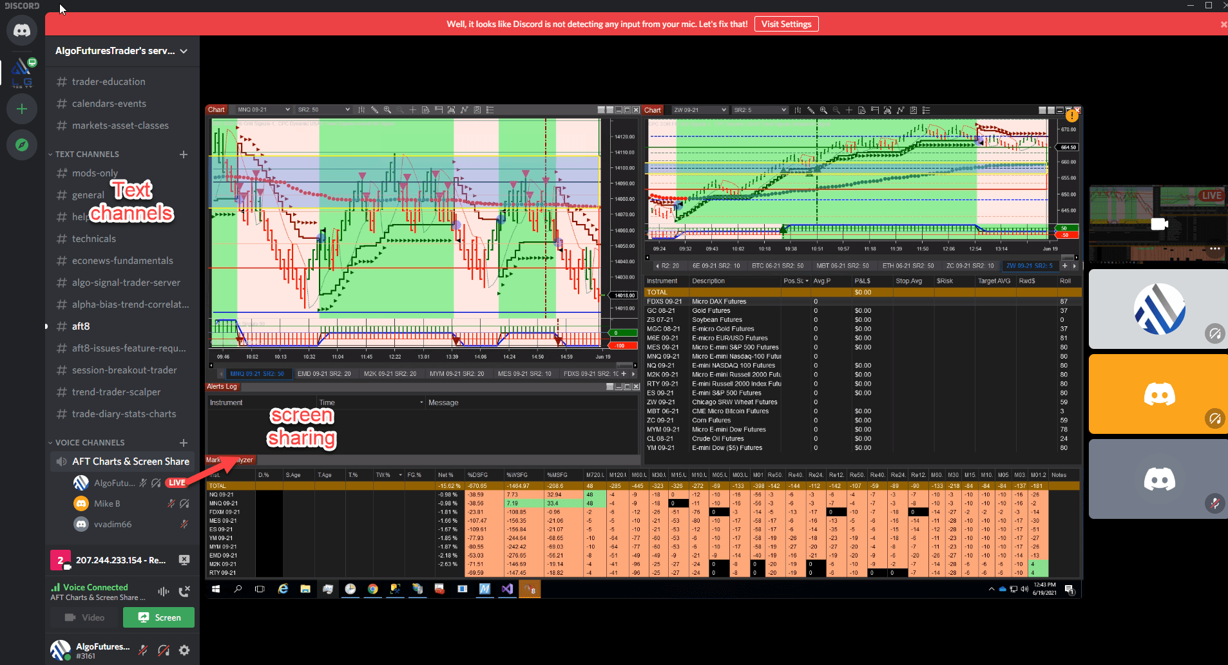Switch to ZC 09-21 SR2: 10 chart tab

970,266
